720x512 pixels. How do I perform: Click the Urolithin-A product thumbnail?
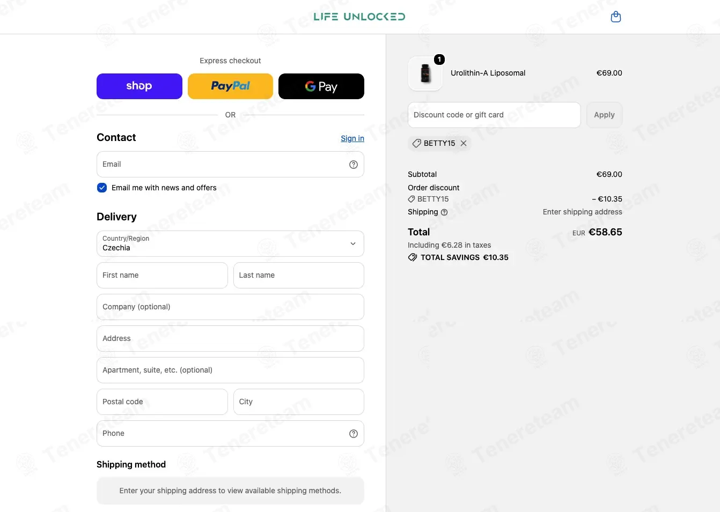425,73
